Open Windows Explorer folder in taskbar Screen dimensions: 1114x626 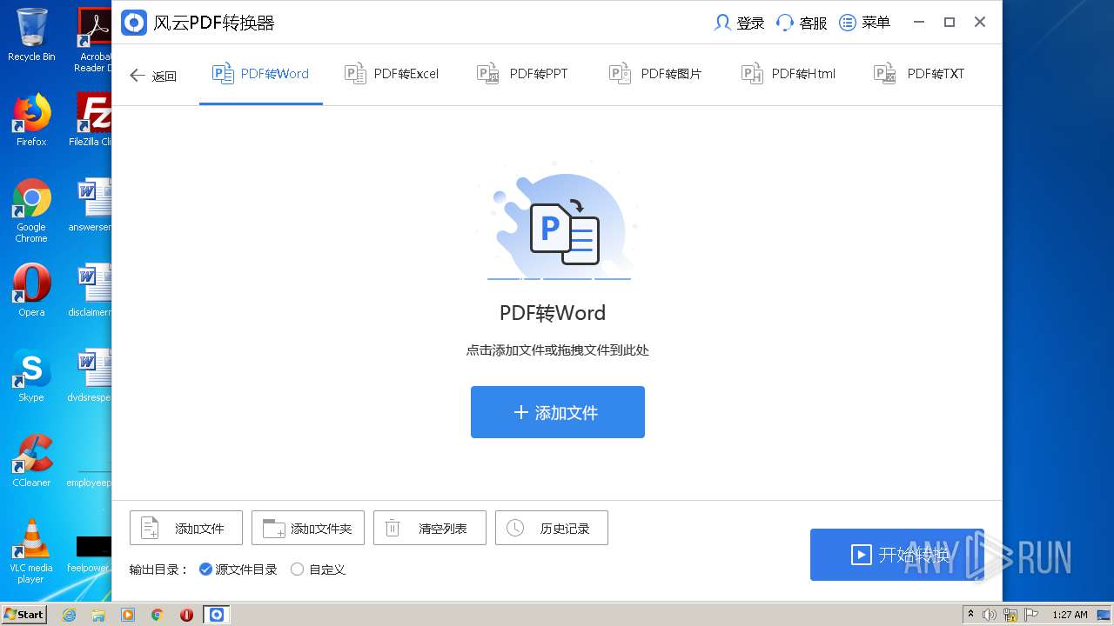coord(98,615)
